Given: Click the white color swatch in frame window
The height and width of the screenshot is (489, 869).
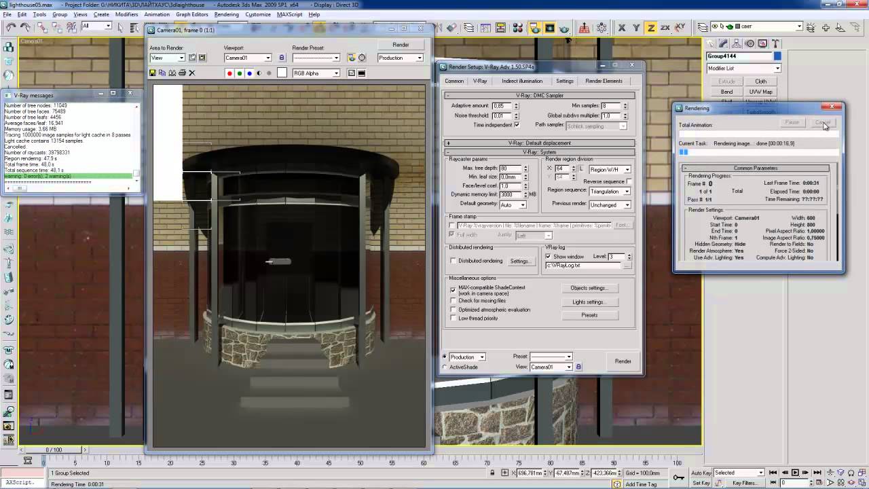Looking at the screenshot, I should click(x=282, y=73).
